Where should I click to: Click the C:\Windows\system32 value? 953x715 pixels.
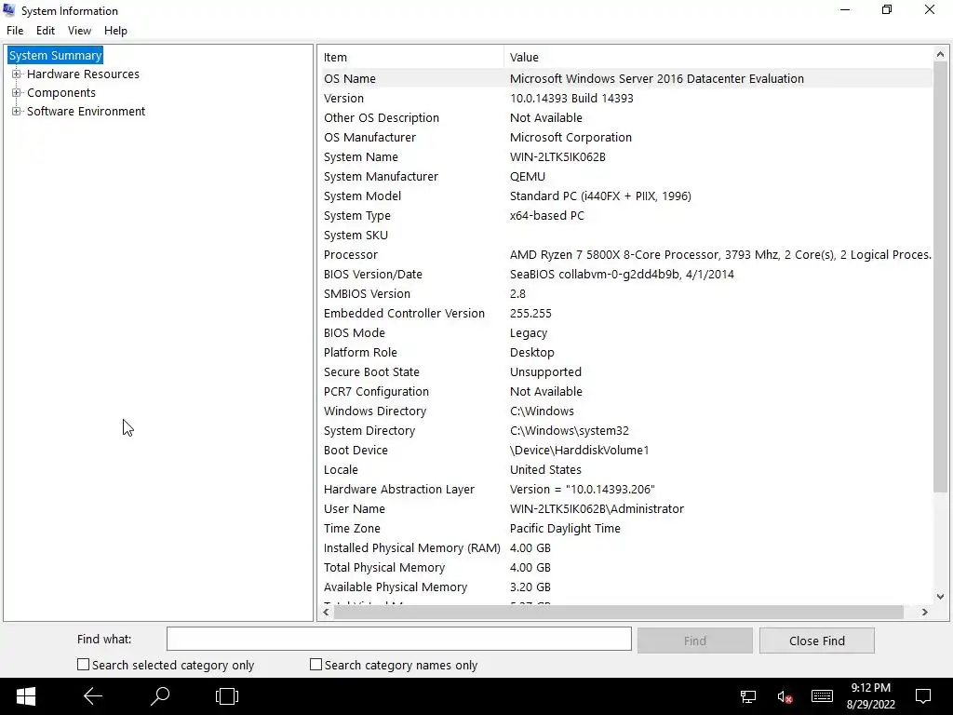[x=570, y=430]
